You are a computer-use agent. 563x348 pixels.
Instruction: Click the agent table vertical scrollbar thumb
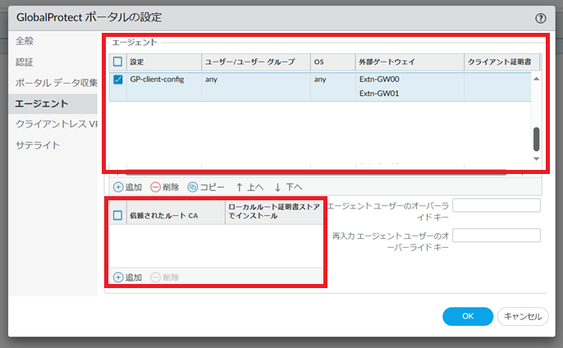(x=536, y=140)
